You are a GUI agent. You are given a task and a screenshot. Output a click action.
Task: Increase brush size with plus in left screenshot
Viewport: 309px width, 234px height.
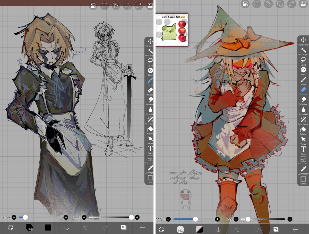pos(66,217)
